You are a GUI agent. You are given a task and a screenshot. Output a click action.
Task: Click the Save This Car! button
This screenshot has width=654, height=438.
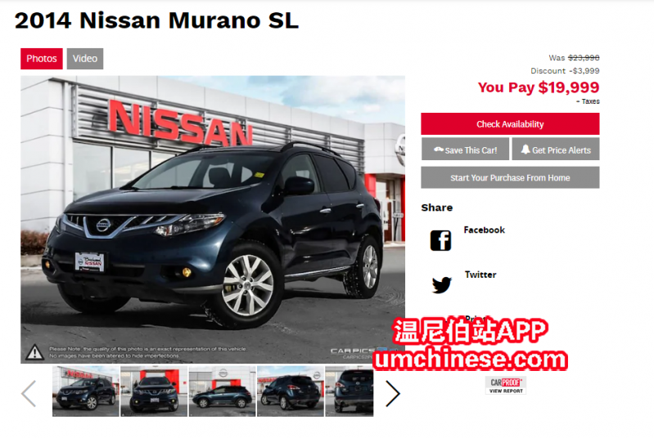465,150
